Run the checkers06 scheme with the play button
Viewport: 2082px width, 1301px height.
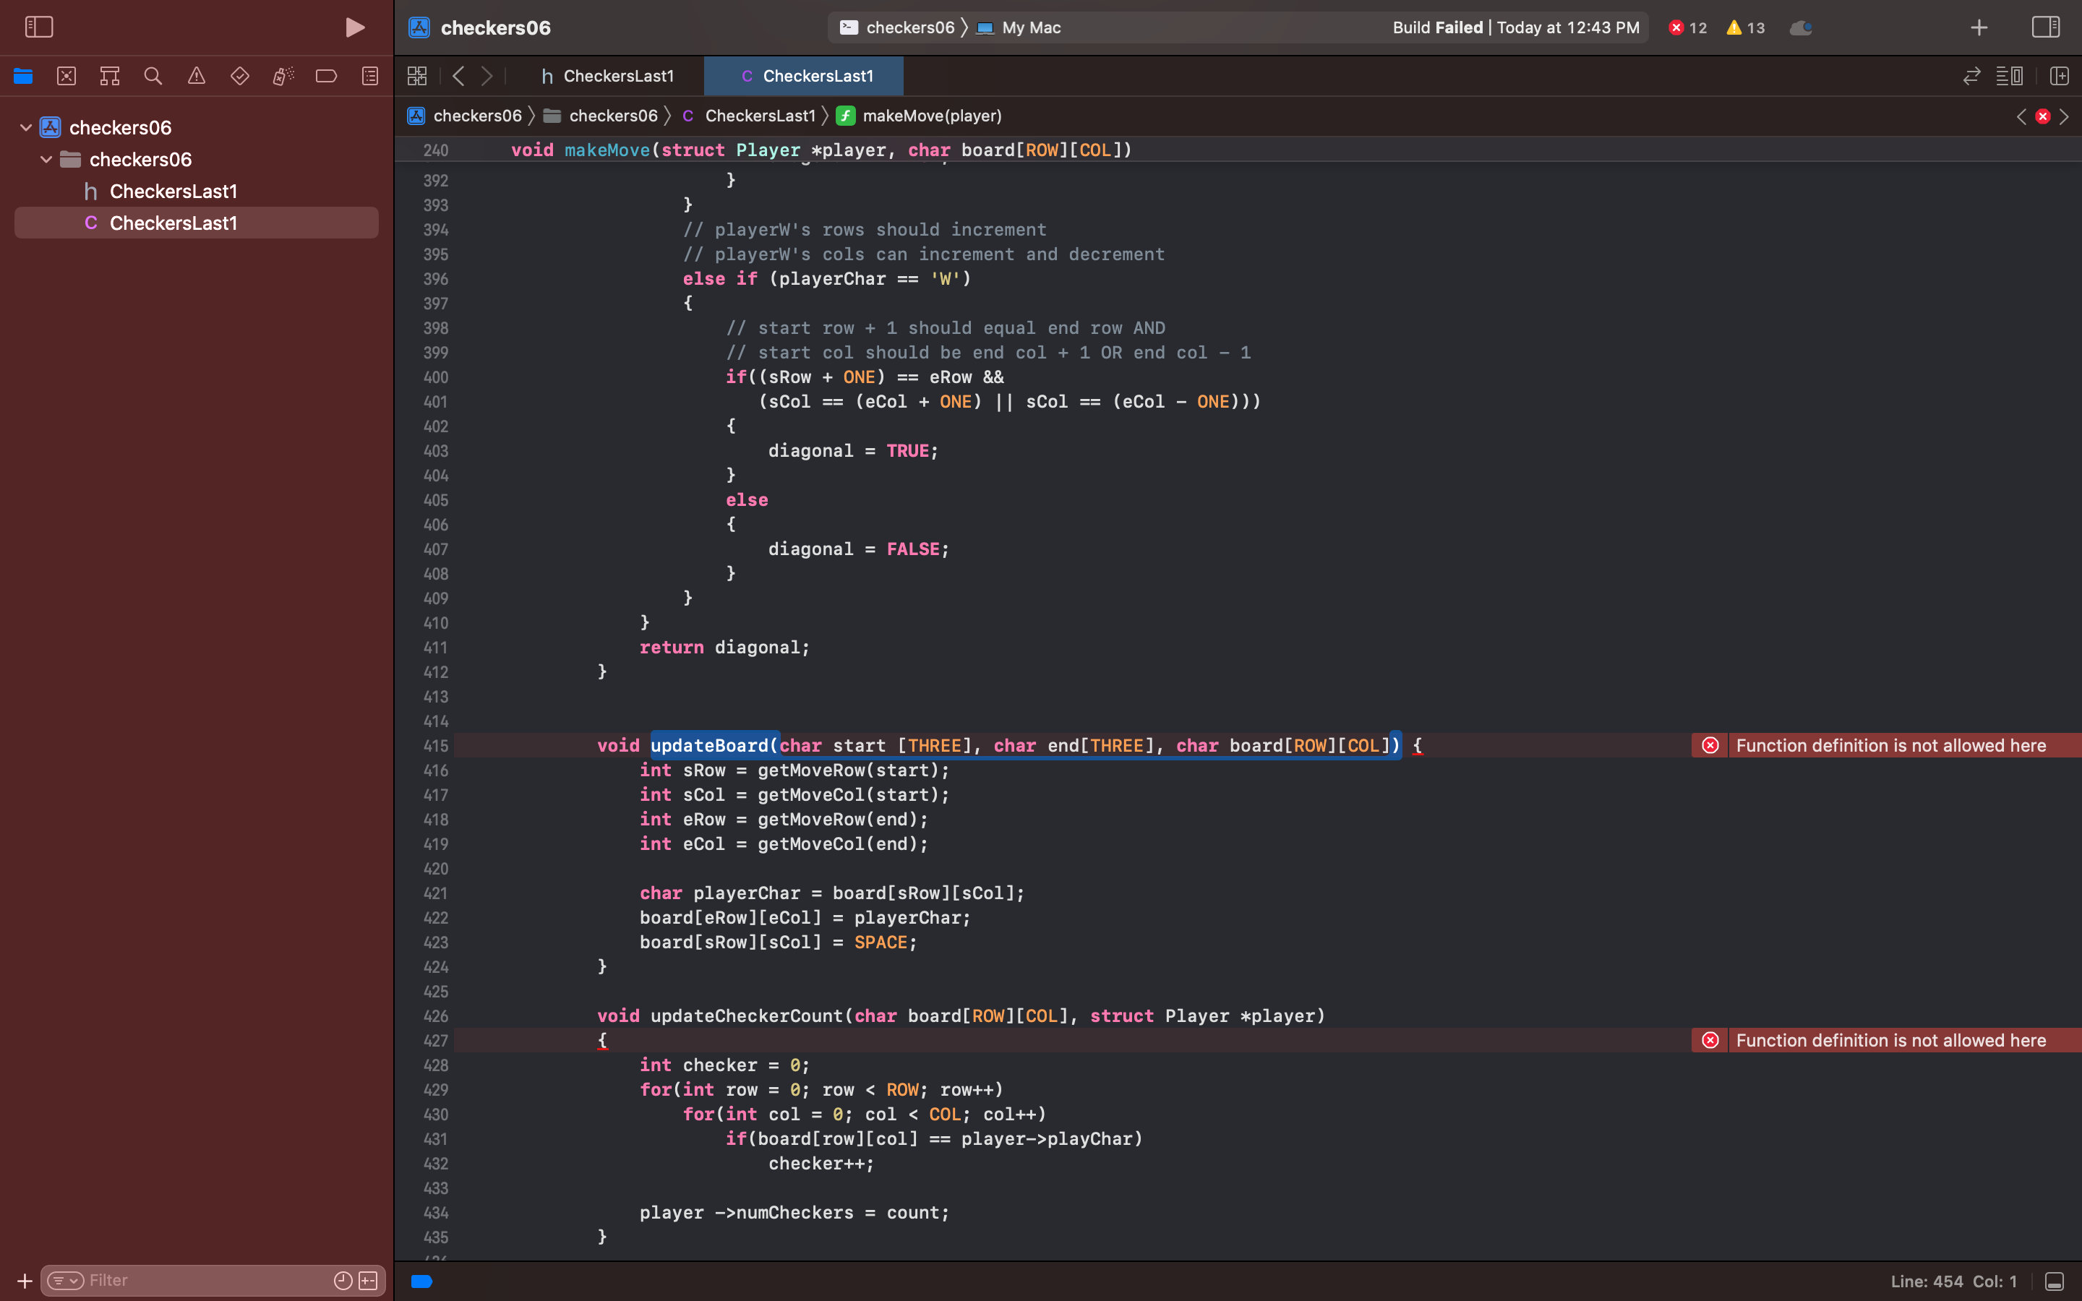[x=354, y=27]
